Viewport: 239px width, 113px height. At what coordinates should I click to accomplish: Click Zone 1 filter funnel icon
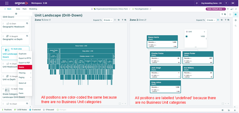tap(123, 20)
